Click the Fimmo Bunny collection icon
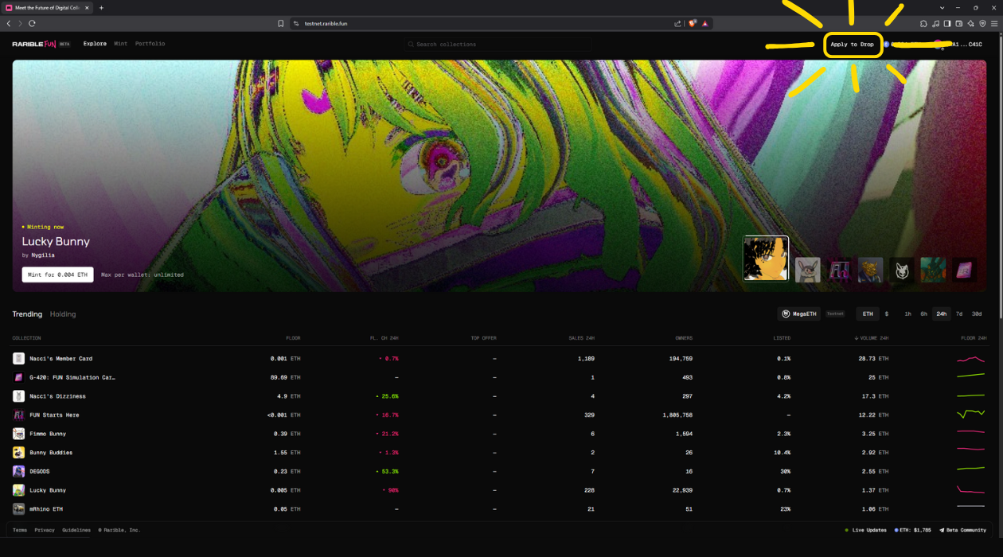Screen dimensions: 1003x557 click(18, 434)
